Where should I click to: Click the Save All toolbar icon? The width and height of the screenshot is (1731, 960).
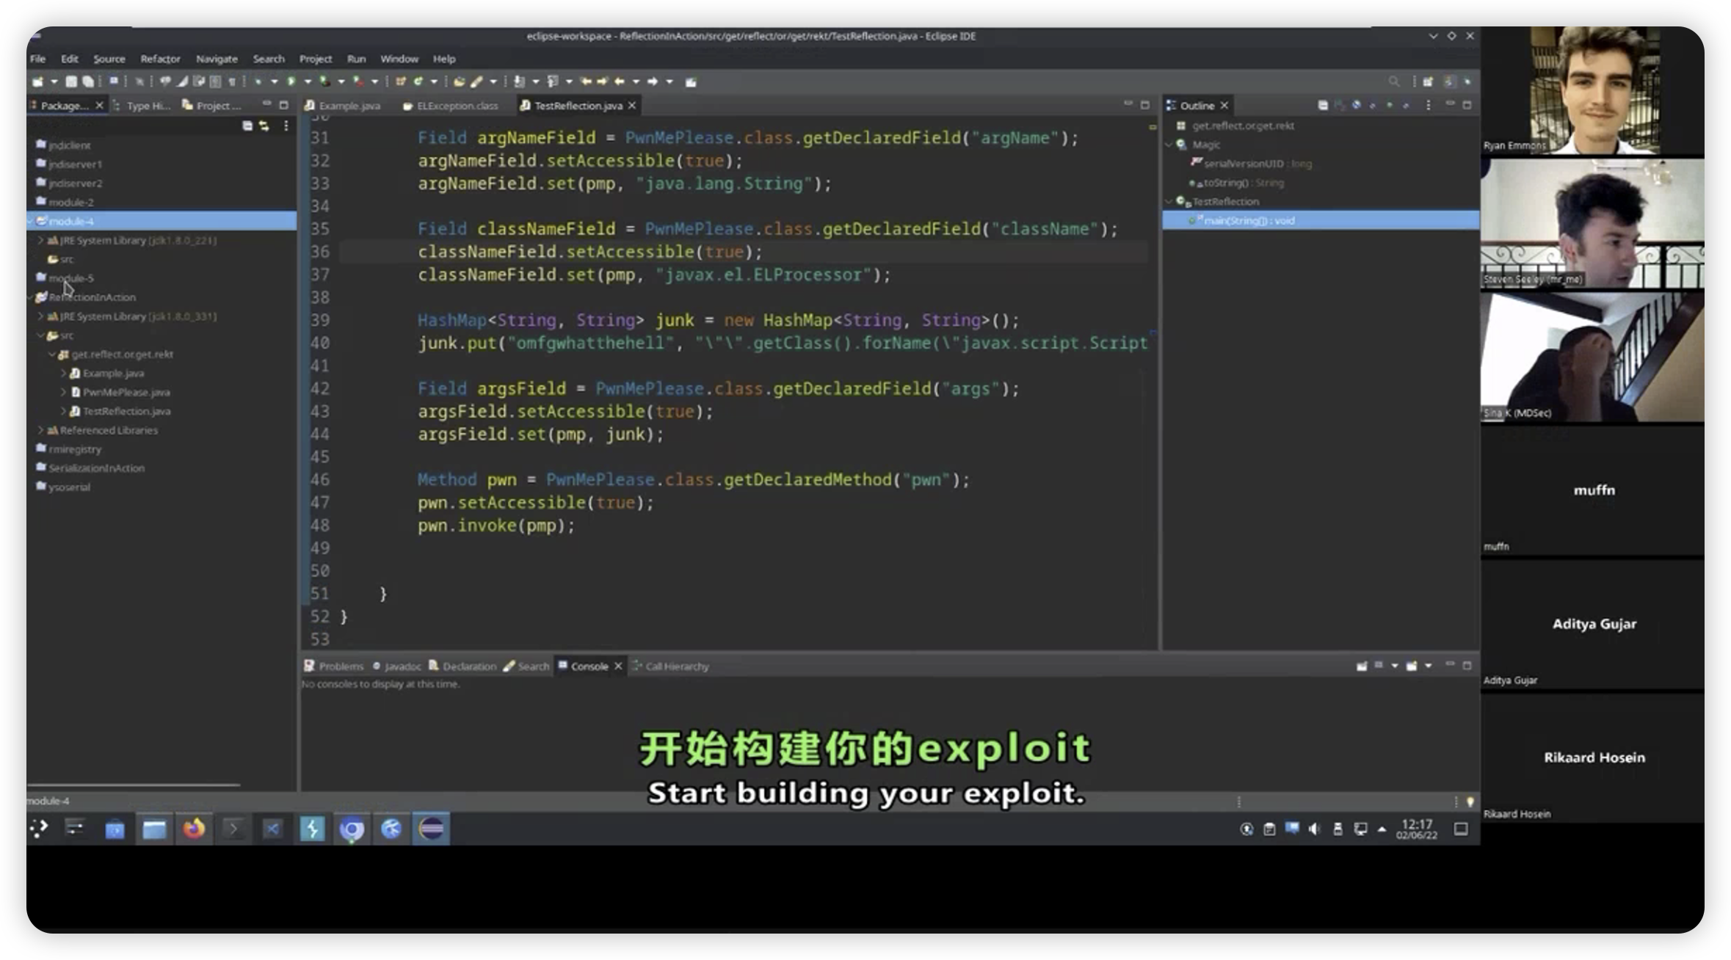(x=87, y=81)
